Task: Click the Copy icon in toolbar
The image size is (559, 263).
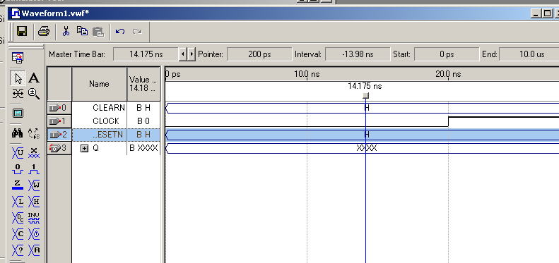Action: click(83, 31)
